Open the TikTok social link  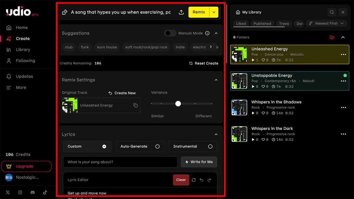click(45, 192)
